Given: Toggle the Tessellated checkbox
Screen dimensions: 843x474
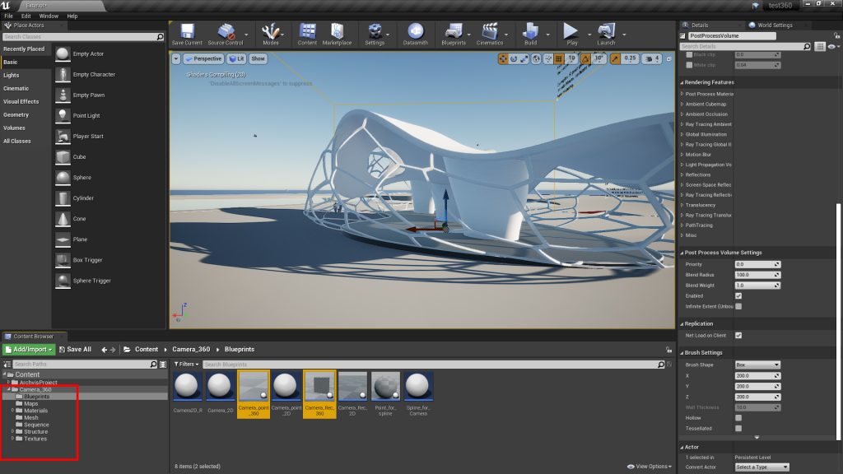Looking at the screenshot, I should tap(738, 428).
